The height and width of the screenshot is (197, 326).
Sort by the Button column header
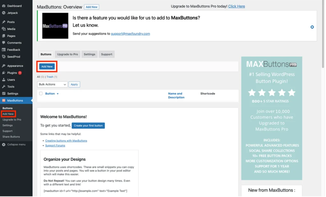tap(50, 94)
